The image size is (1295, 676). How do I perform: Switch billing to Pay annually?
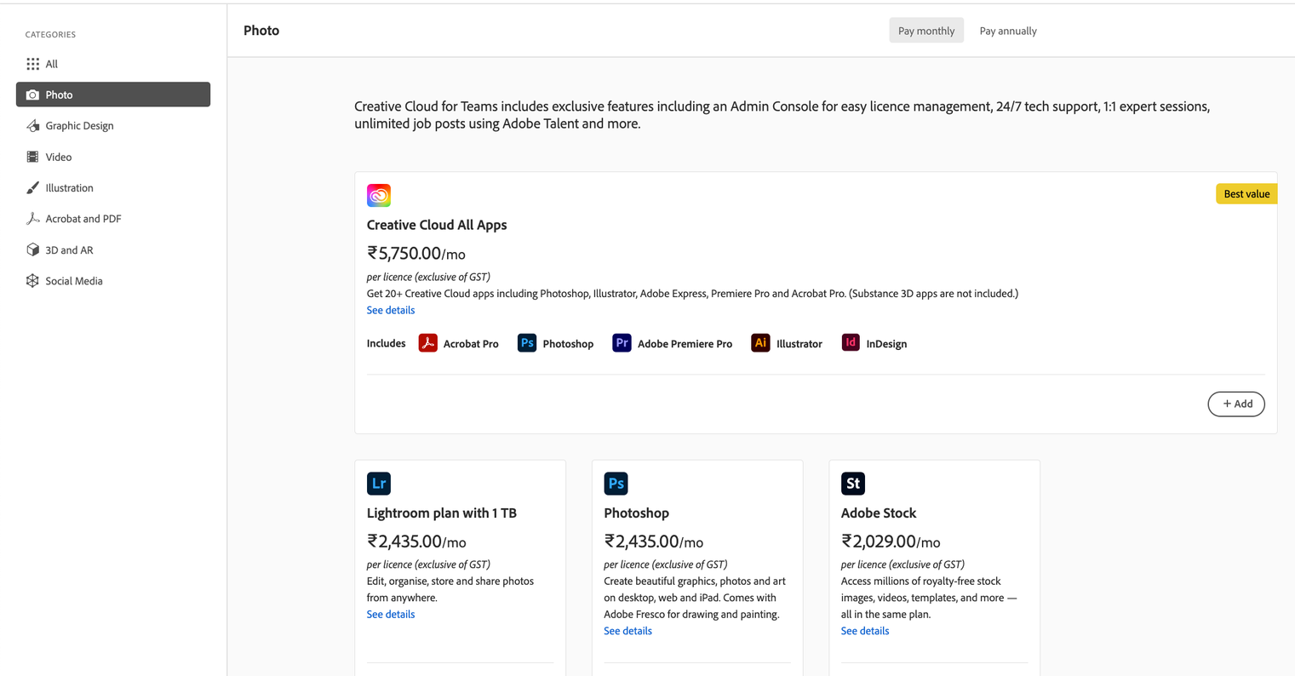1008,31
